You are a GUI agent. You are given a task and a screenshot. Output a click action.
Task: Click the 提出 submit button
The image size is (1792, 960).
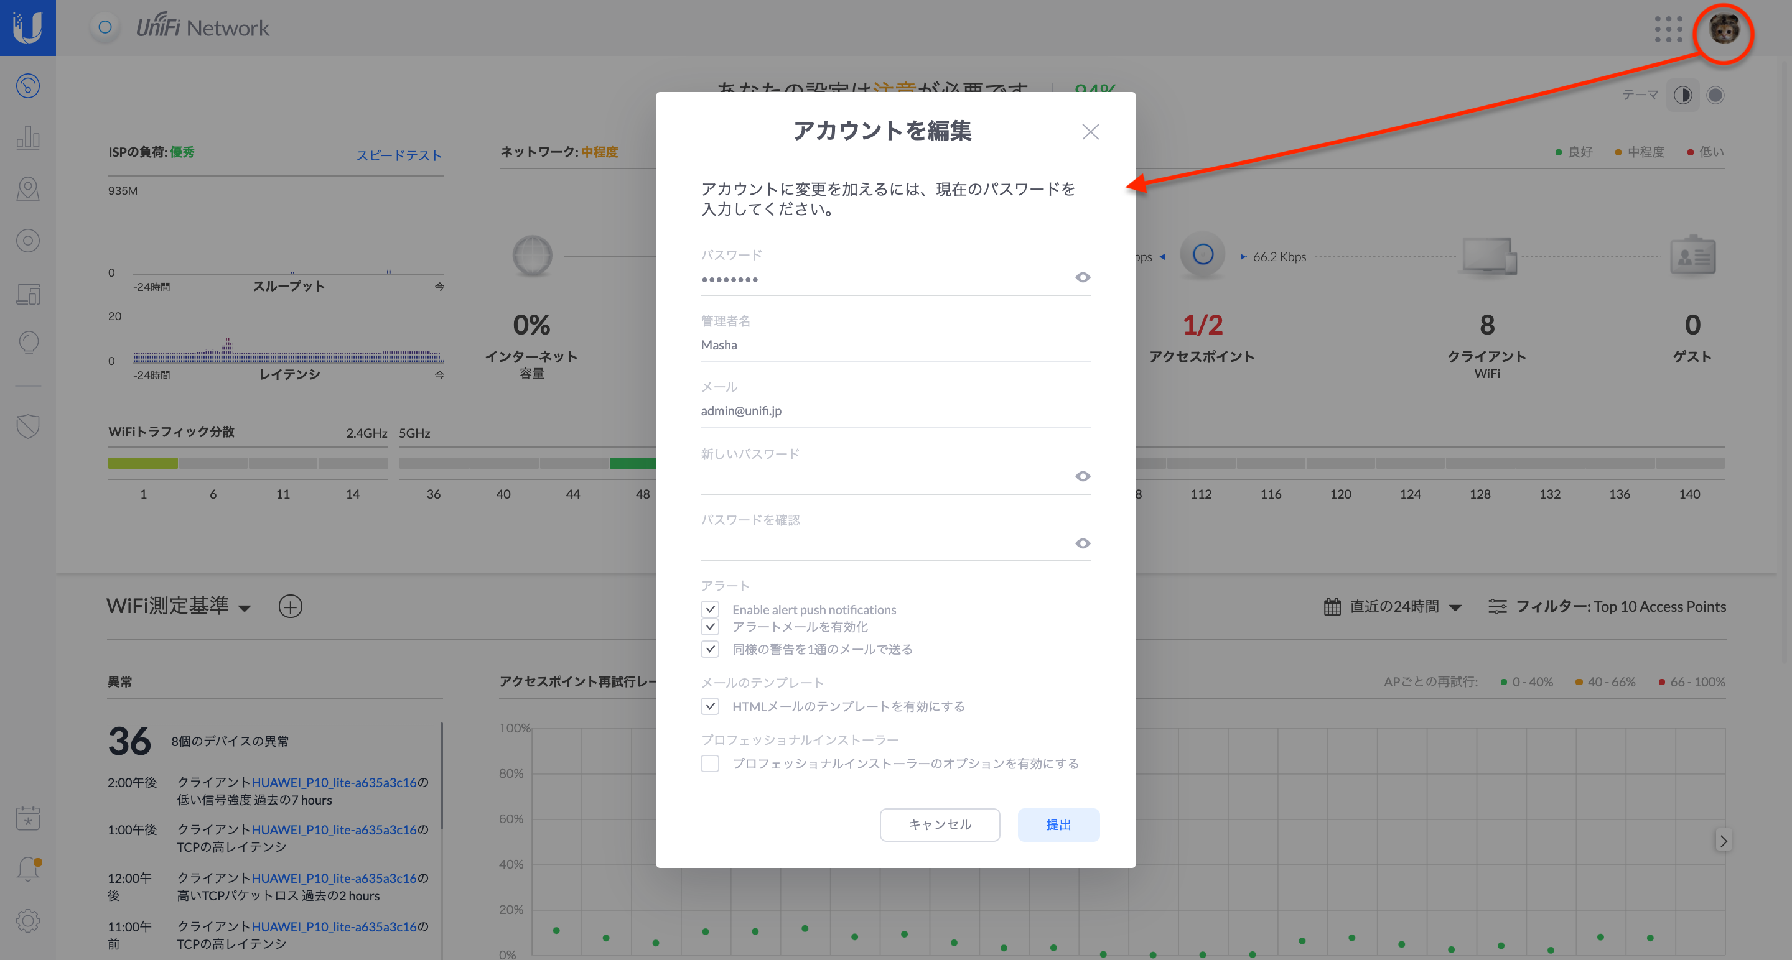point(1058,824)
